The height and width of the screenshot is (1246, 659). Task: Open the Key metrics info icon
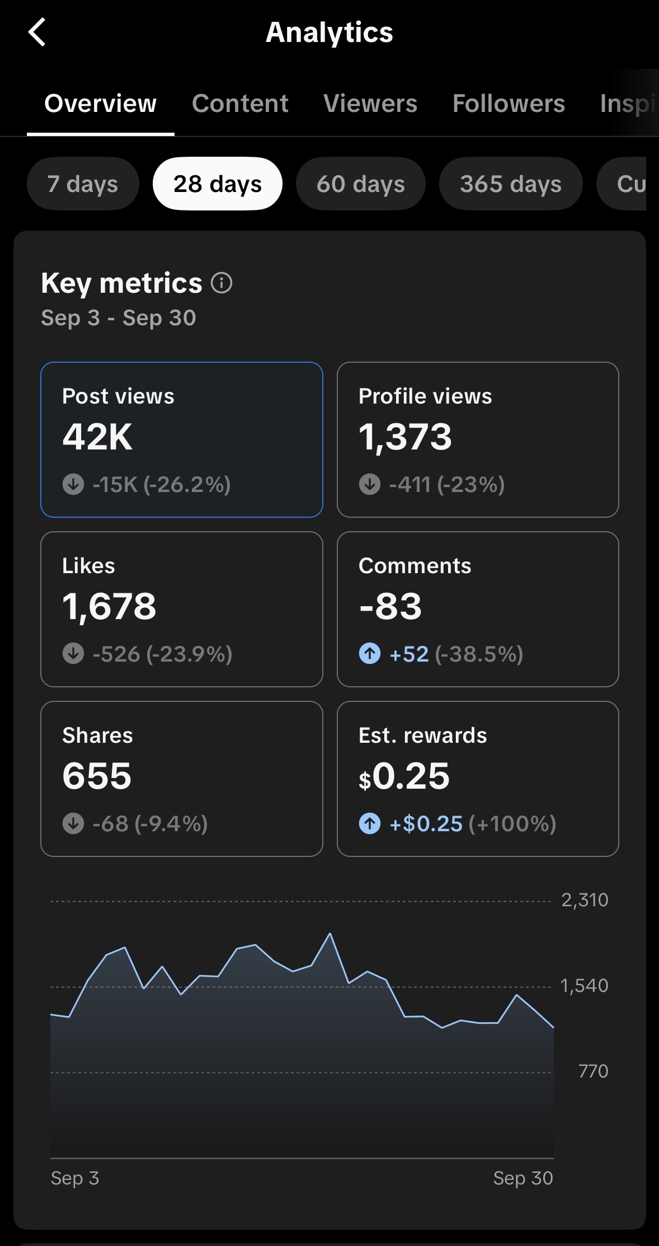point(222,283)
